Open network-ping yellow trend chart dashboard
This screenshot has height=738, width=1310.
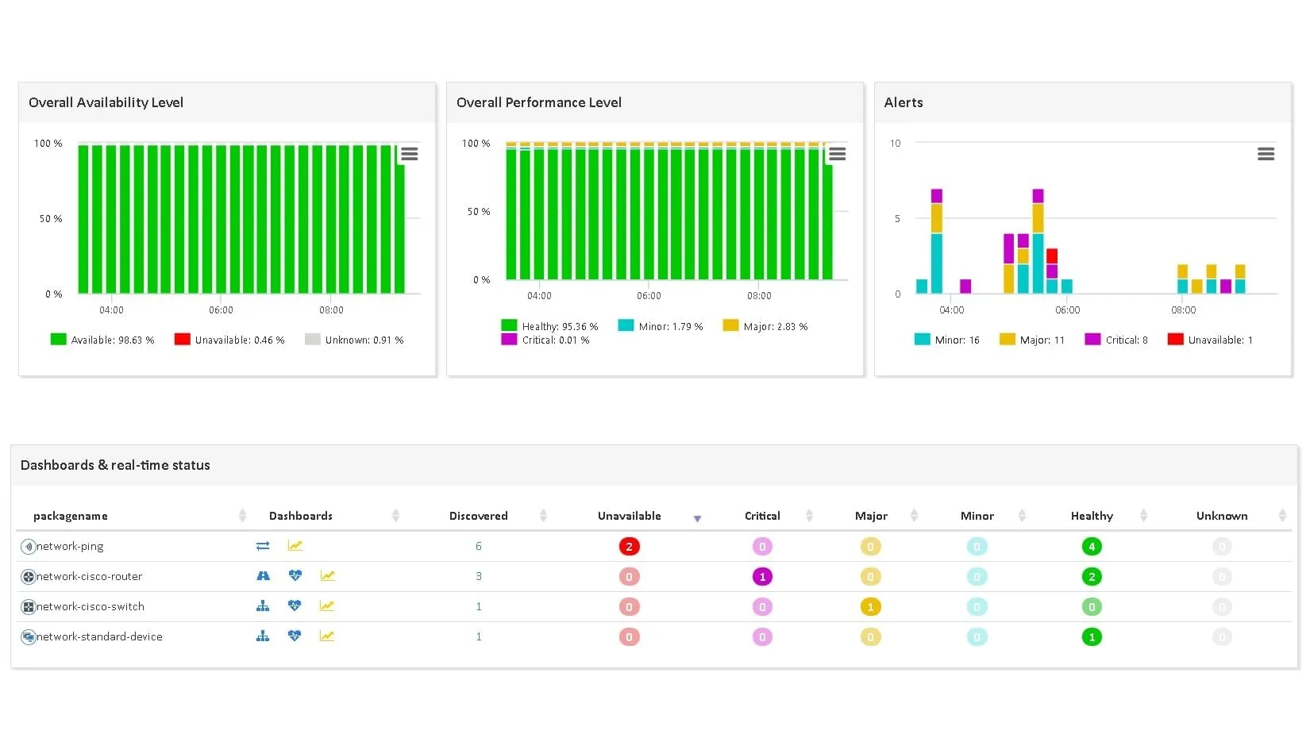[x=295, y=546]
